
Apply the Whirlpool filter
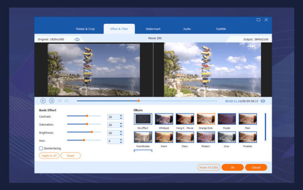pos(164,119)
